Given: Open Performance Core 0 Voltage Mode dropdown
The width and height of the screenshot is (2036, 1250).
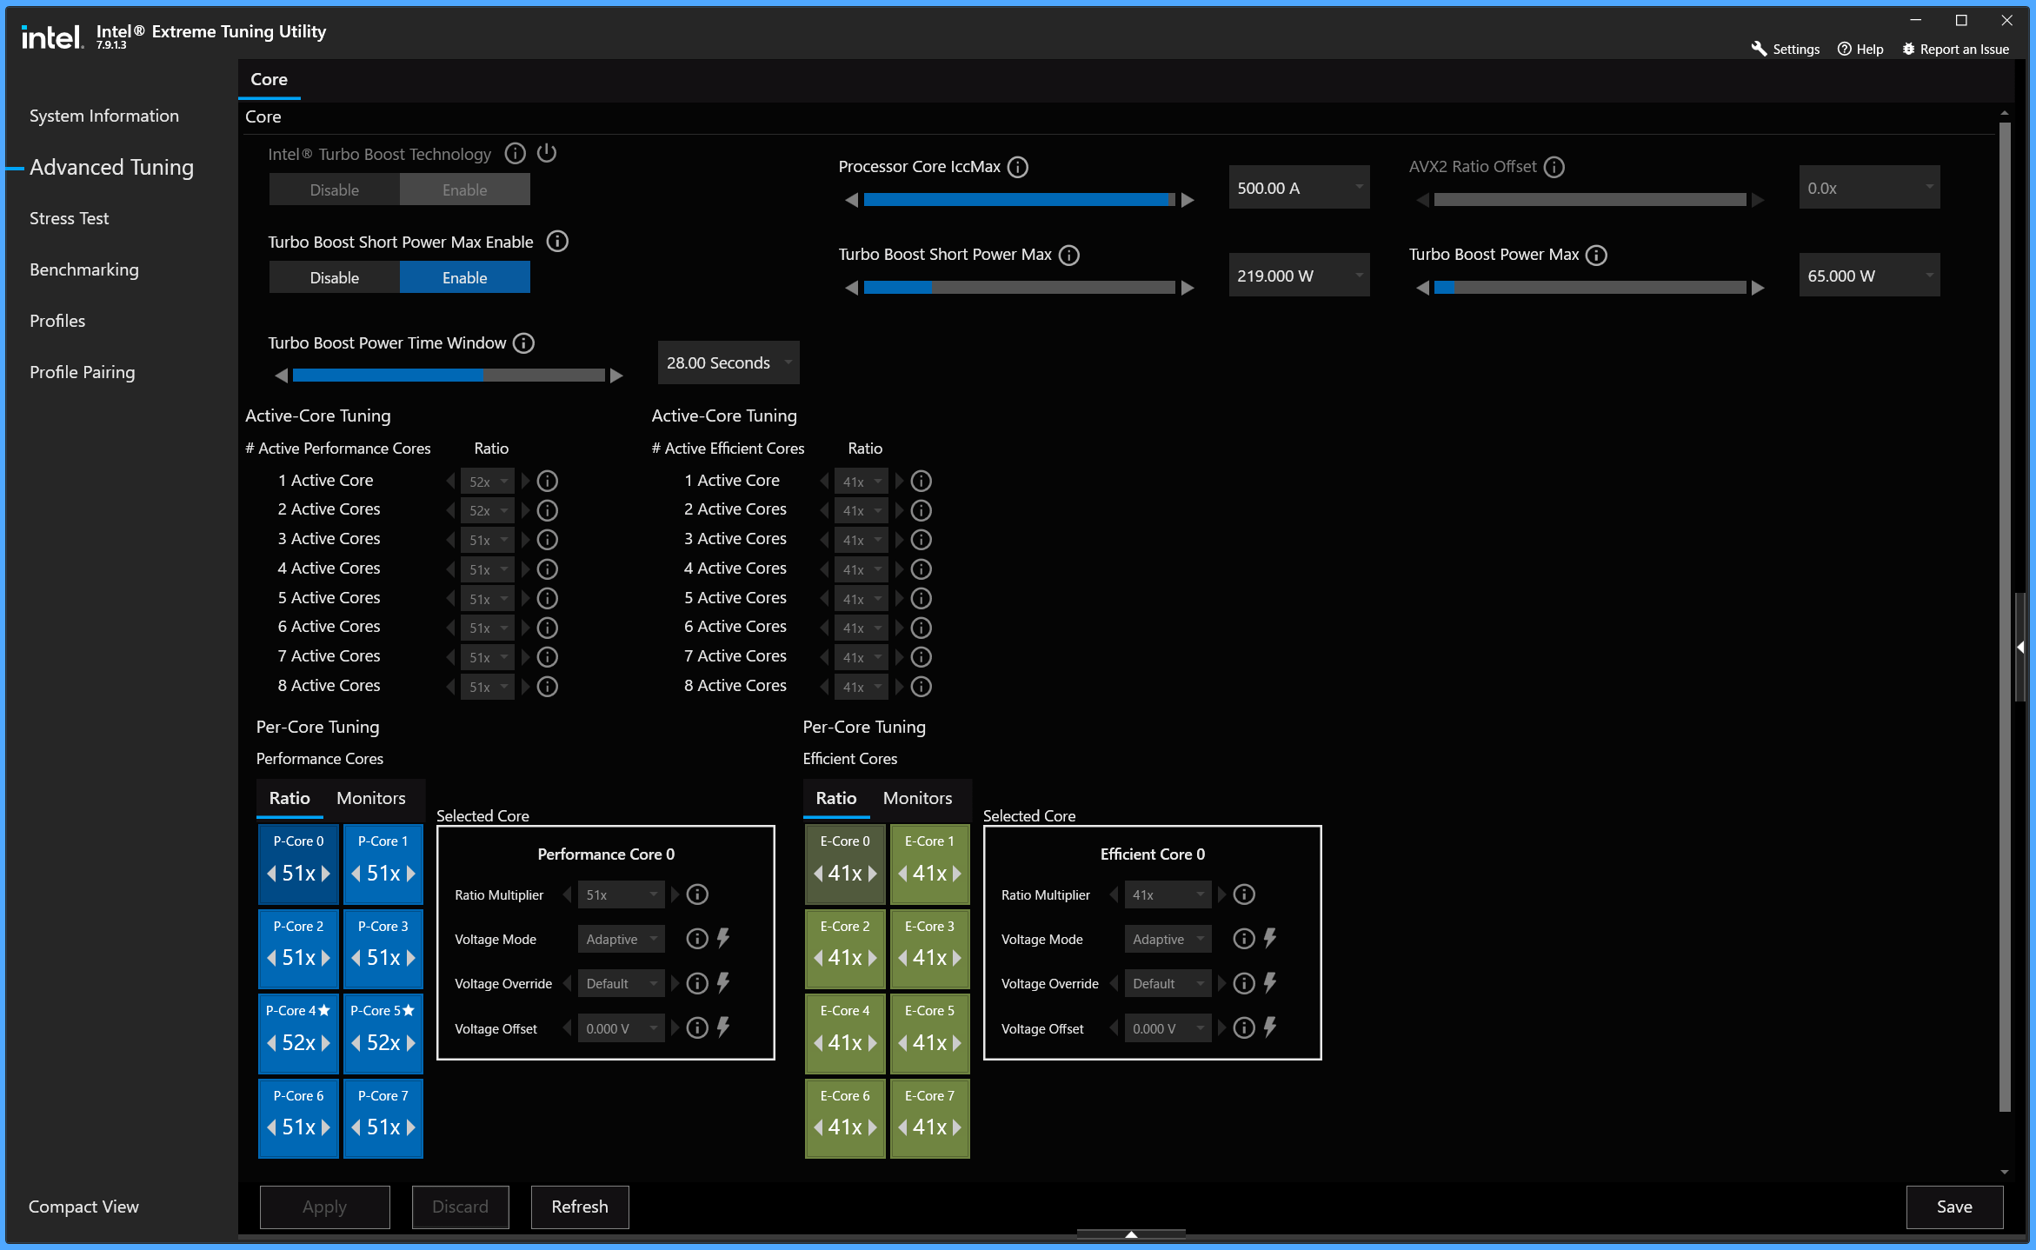Looking at the screenshot, I should click(x=621, y=939).
